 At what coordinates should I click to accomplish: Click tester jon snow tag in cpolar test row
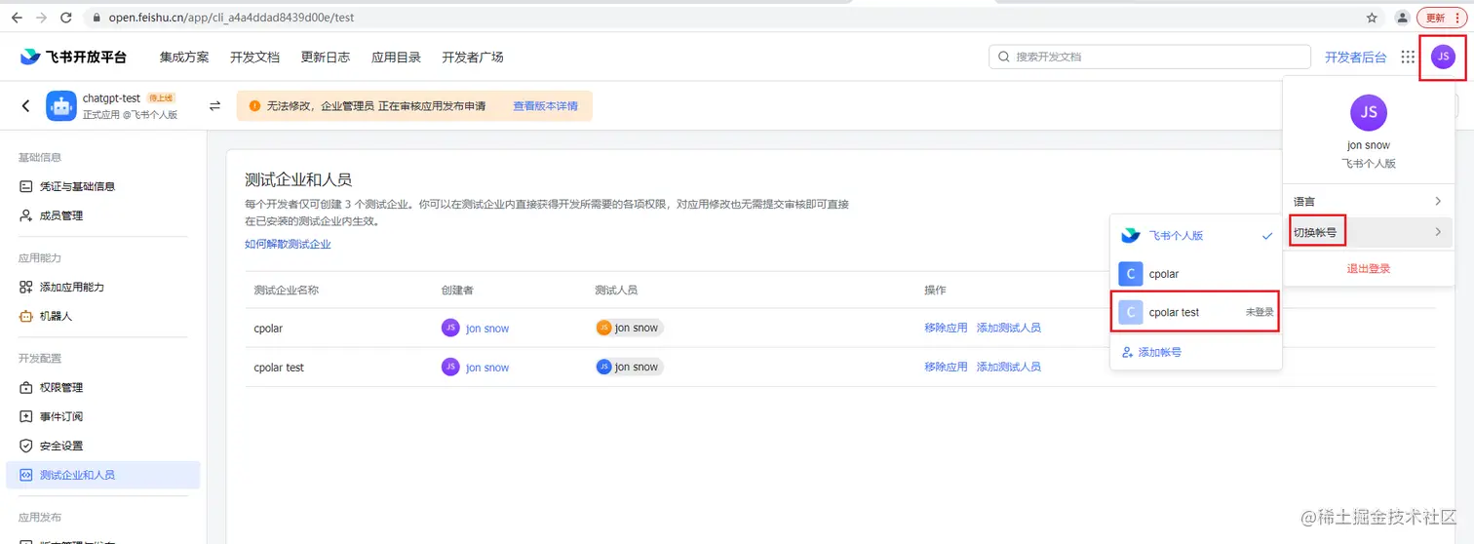pyautogui.click(x=629, y=367)
